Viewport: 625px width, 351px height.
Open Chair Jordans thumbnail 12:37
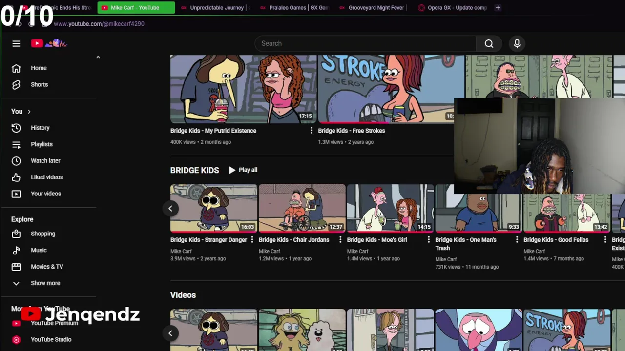click(x=302, y=208)
